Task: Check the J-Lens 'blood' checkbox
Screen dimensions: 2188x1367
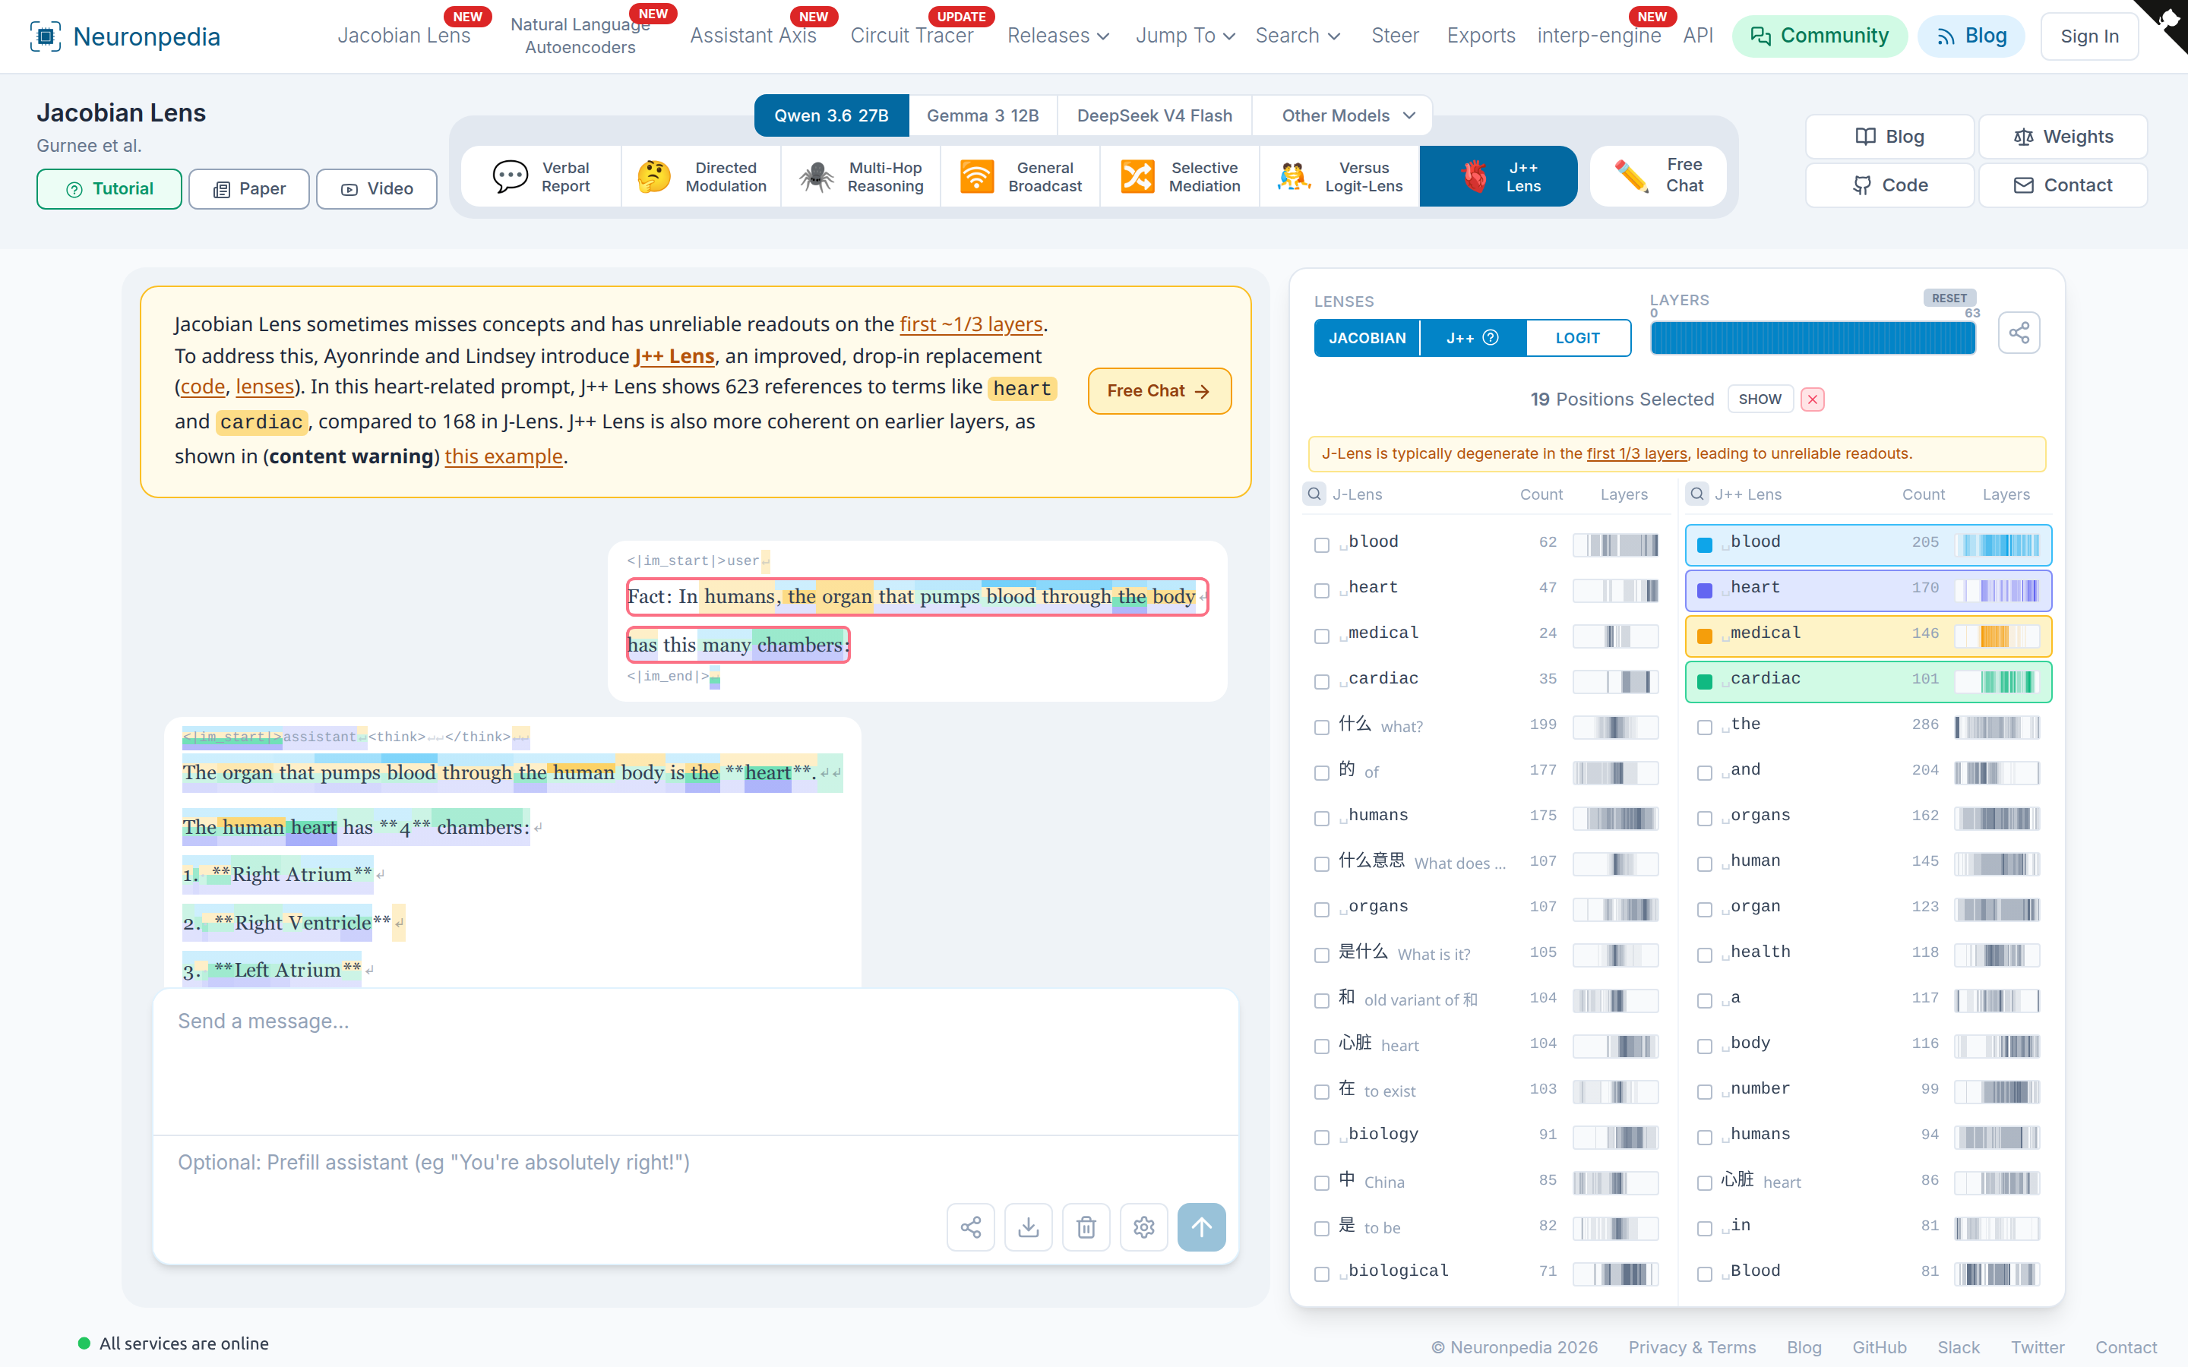Action: point(1322,545)
